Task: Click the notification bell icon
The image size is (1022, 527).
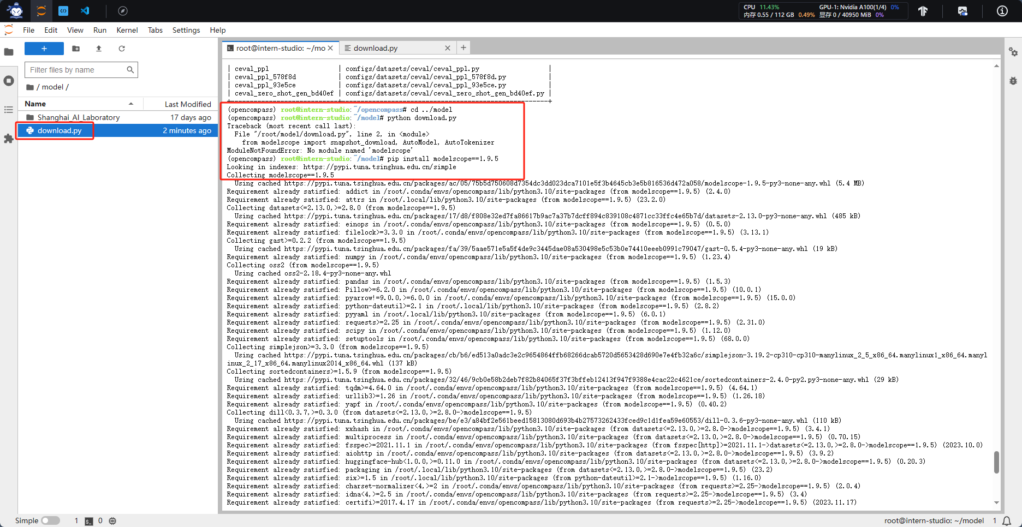Action: pos(1007,521)
